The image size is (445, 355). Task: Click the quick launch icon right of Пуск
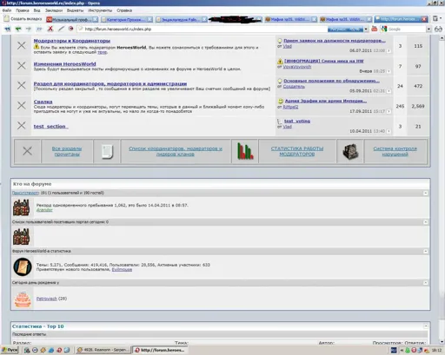click(x=27, y=350)
